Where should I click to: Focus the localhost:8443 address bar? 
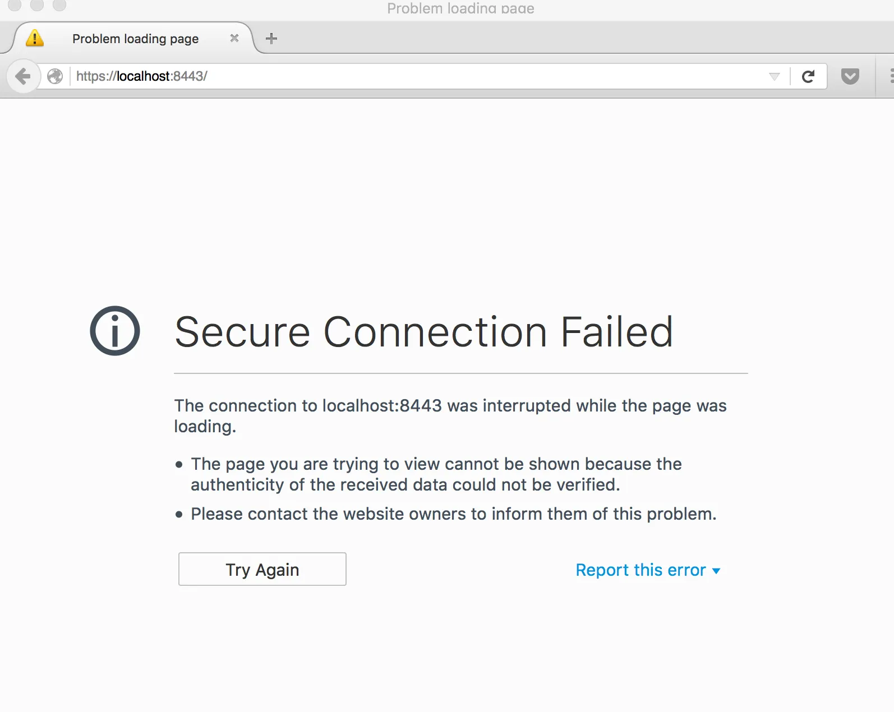pyautogui.click(x=393, y=76)
